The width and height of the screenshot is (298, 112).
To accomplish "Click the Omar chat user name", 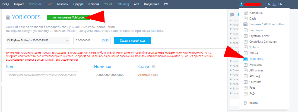I will 236,70.
